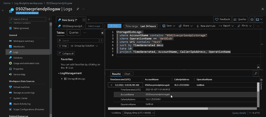Open the Export dropdown
Viewport: 266px width, 117px height.
(226, 26)
